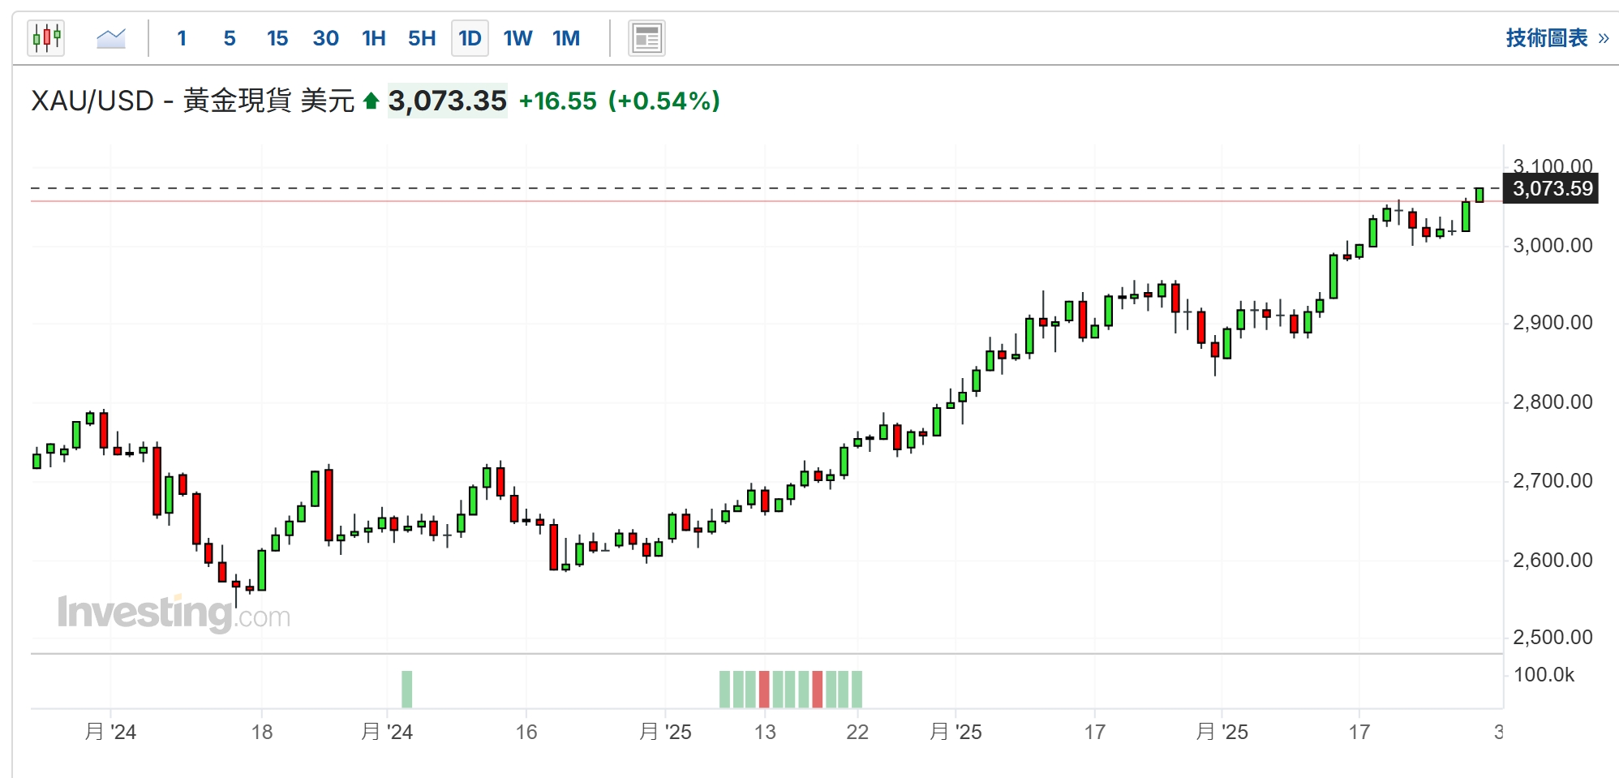Switch to the 1W weekly timeframe

tap(517, 38)
